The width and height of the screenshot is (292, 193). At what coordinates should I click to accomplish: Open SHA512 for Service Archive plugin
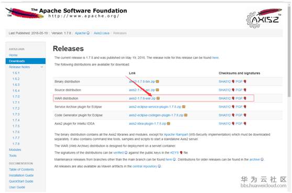point(225,107)
